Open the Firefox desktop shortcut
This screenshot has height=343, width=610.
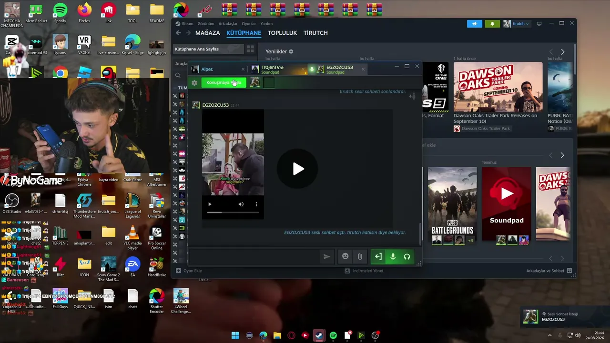click(84, 13)
